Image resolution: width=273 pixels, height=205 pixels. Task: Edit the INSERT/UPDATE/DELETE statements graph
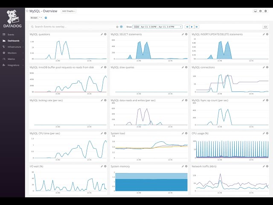(x=264, y=34)
